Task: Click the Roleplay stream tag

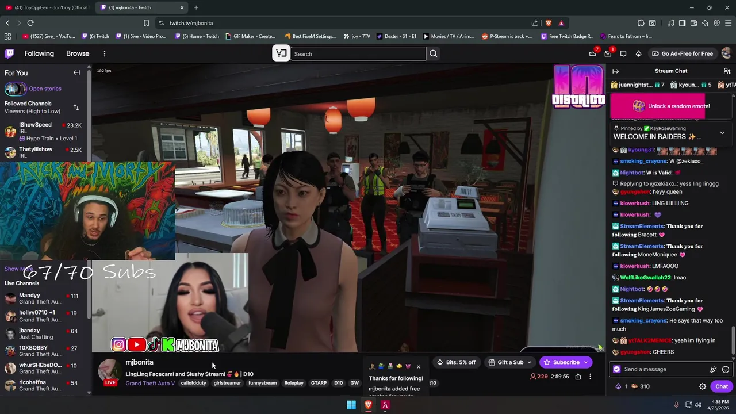Action: [x=294, y=383]
